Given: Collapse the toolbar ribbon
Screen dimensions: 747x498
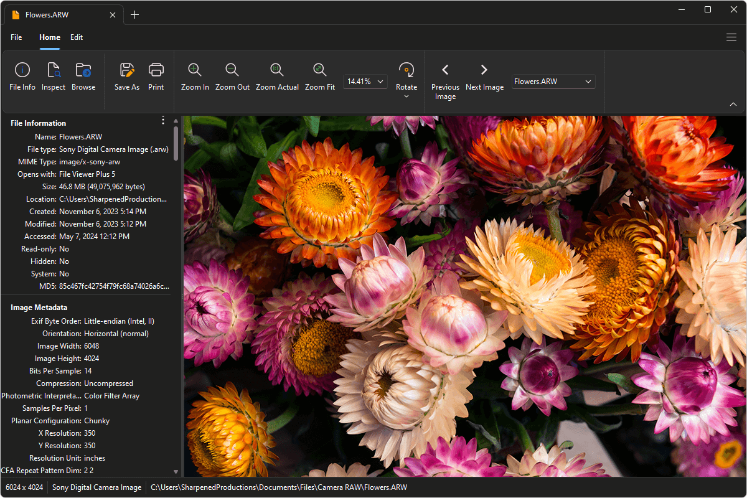Looking at the screenshot, I should click(x=733, y=104).
